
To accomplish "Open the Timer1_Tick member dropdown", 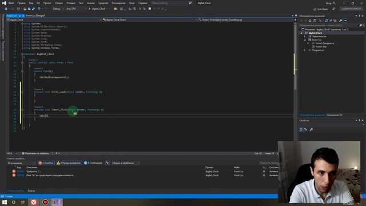I will pyautogui.click(x=245, y=20).
